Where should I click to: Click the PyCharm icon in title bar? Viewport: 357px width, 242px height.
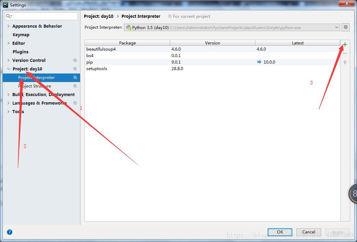tap(5, 5)
